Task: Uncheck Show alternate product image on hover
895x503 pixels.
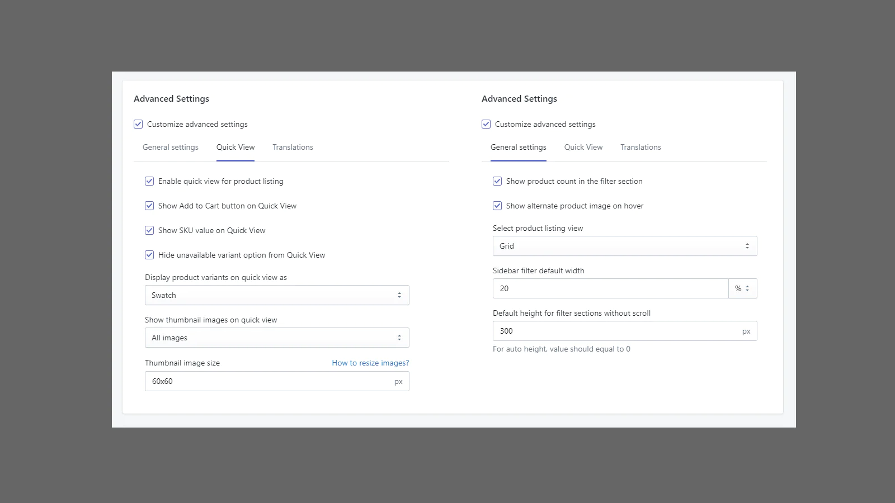Action: 497,206
